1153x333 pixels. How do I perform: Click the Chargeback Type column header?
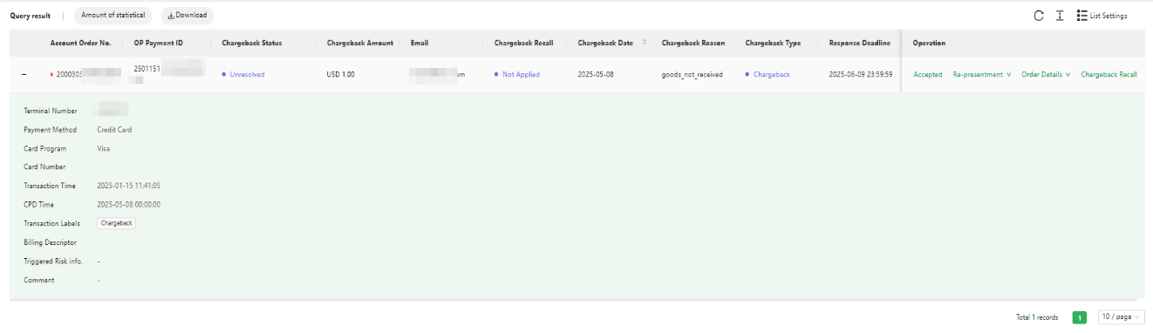pos(773,43)
